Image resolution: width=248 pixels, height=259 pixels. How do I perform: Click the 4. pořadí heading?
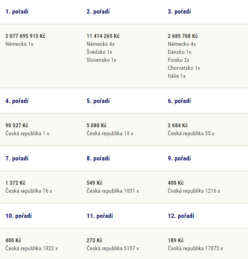pyautogui.click(x=17, y=101)
